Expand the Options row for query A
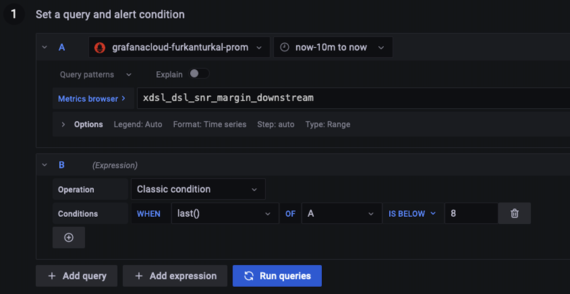Image resolution: width=570 pixels, height=294 pixels. 63,124
